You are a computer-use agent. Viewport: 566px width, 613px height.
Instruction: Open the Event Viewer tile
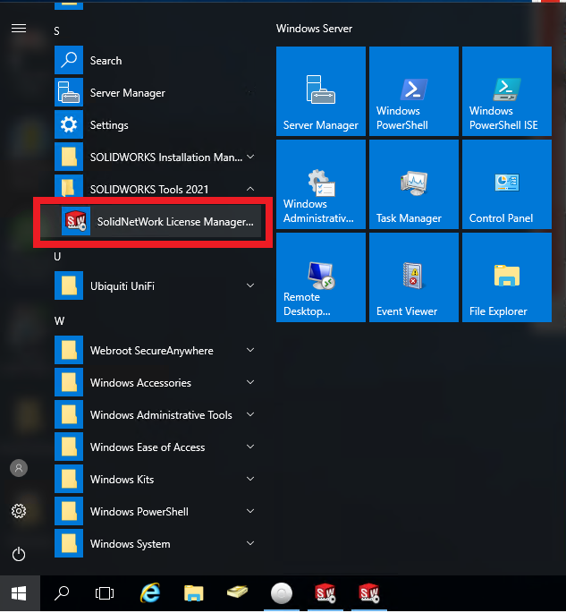pos(414,277)
